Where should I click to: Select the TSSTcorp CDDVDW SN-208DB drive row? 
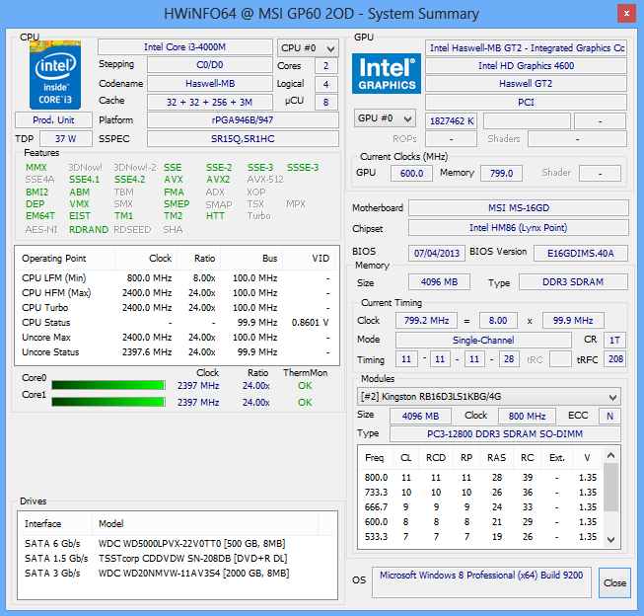click(x=177, y=559)
